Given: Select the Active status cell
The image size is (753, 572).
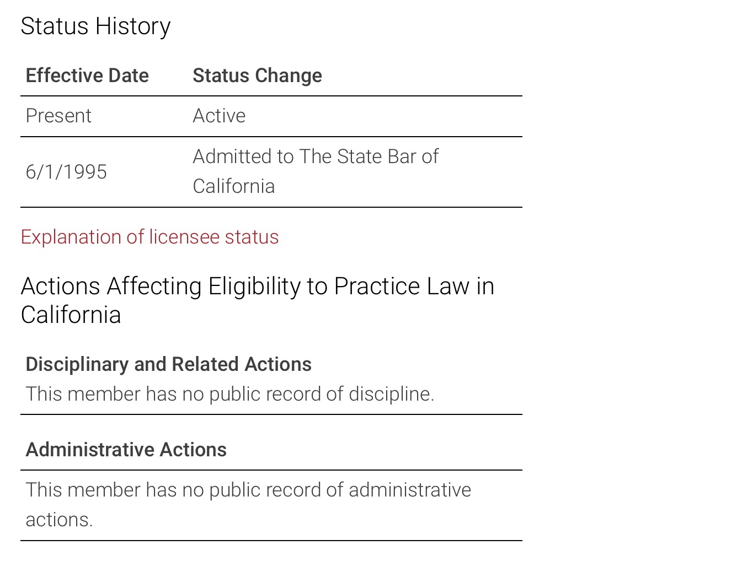Looking at the screenshot, I should tap(219, 116).
